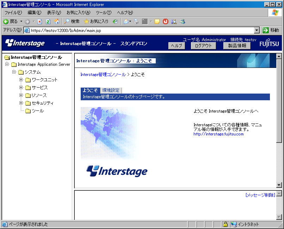Viewport: 284px width, 229px height.
Task: Click the Search (検索) toolbar button
Action: coord(72,21)
